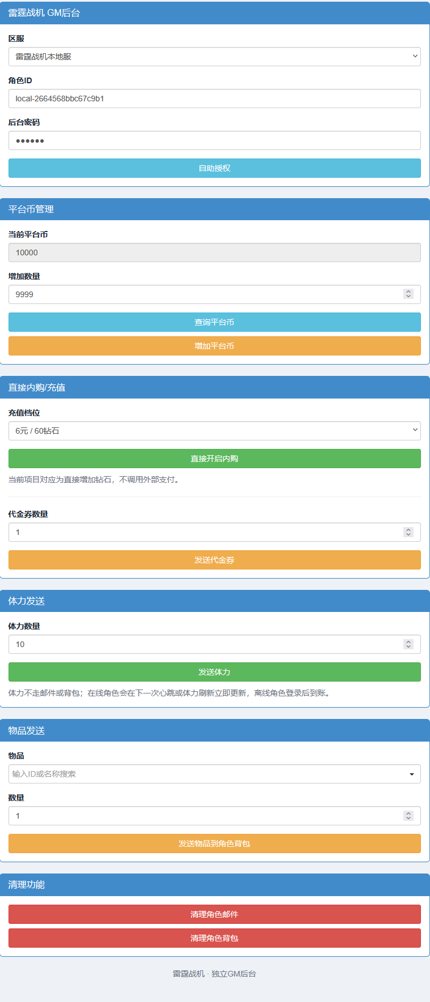Click the 发送体力 button
The height and width of the screenshot is (1002, 430).
click(x=214, y=672)
